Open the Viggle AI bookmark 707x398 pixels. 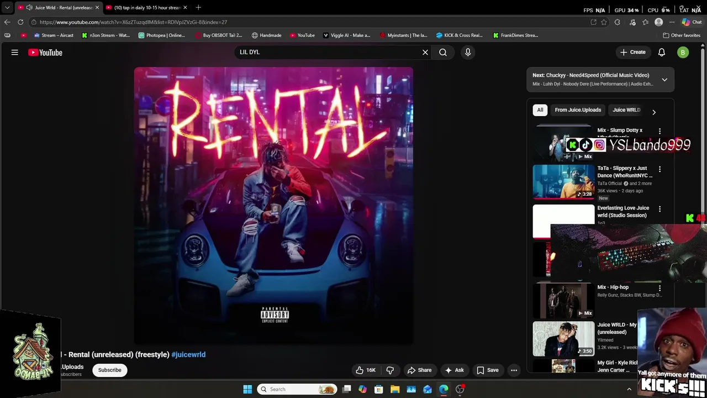point(346,35)
